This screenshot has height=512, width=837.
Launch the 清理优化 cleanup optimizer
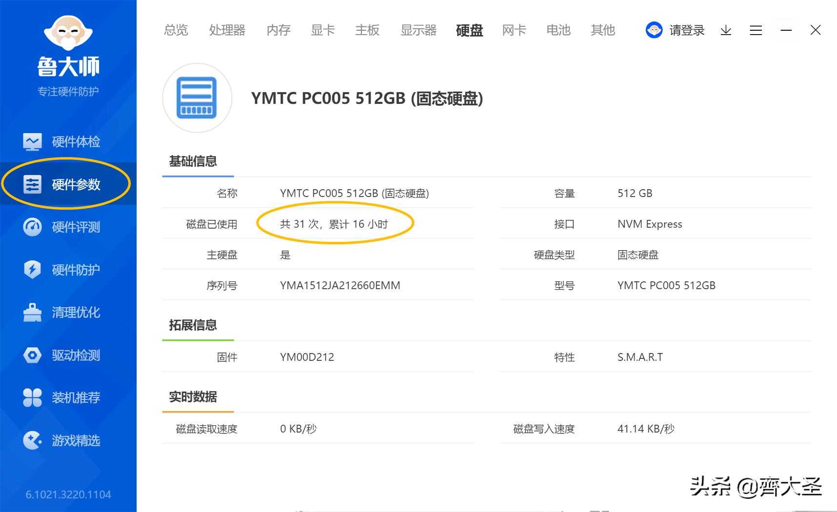tap(68, 313)
